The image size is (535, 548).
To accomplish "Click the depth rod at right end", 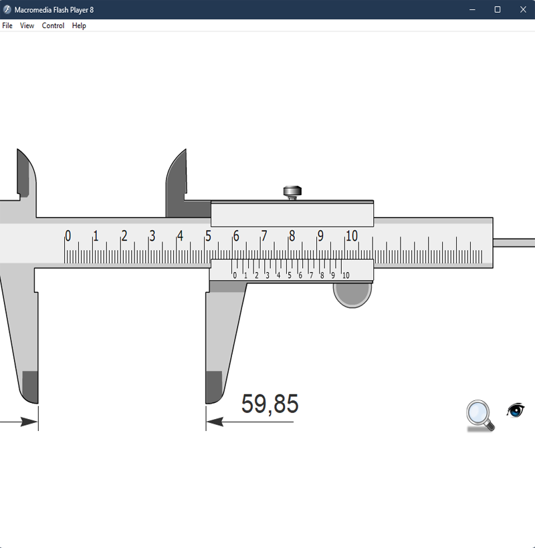I will pyautogui.click(x=514, y=243).
